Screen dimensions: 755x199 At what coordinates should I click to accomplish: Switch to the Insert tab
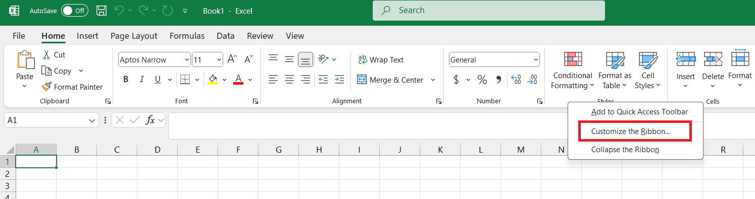pyautogui.click(x=87, y=36)
